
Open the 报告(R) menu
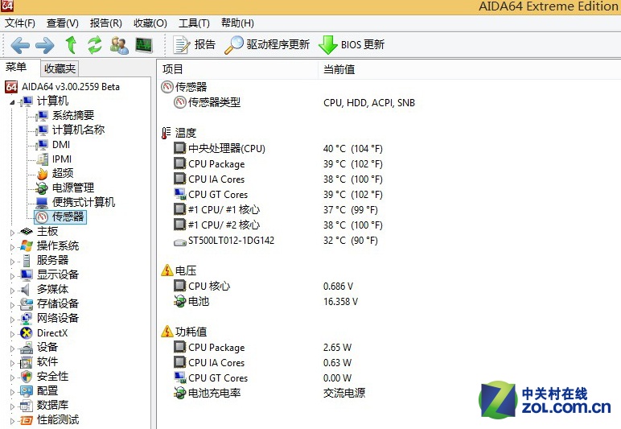coord(105,23)
